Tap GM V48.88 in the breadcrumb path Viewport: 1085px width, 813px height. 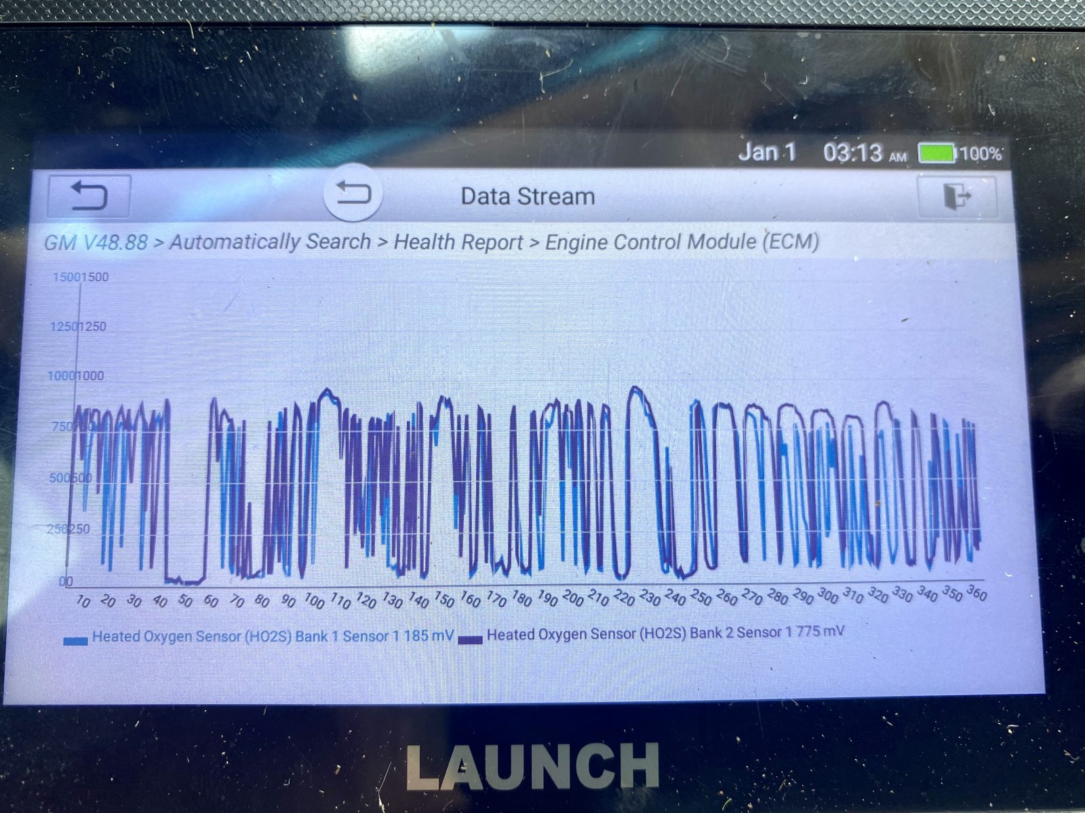[96, 242]
